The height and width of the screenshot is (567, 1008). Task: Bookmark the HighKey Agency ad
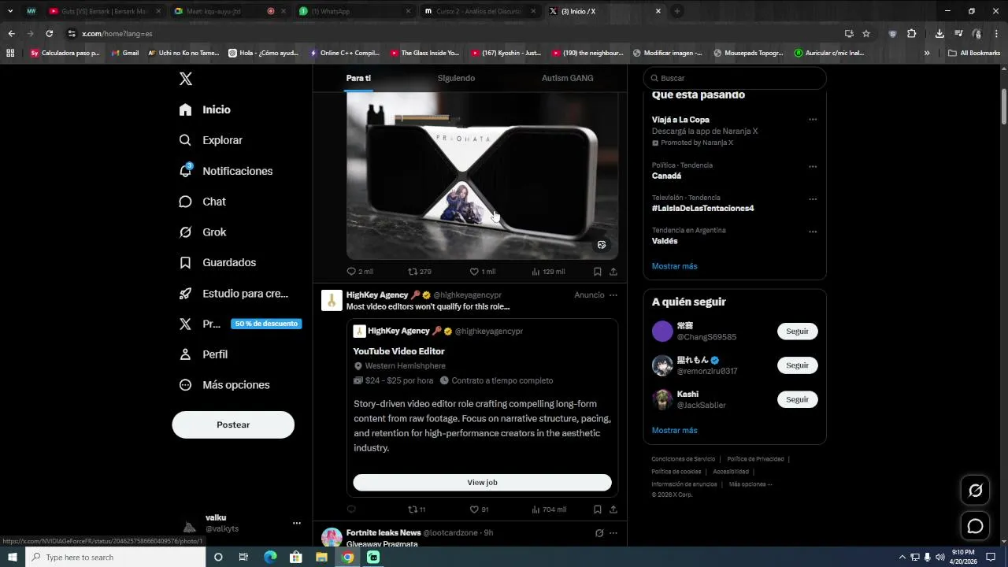598,510
